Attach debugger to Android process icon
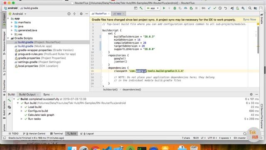The image size is (266, 150). click(x=191, y=8)
